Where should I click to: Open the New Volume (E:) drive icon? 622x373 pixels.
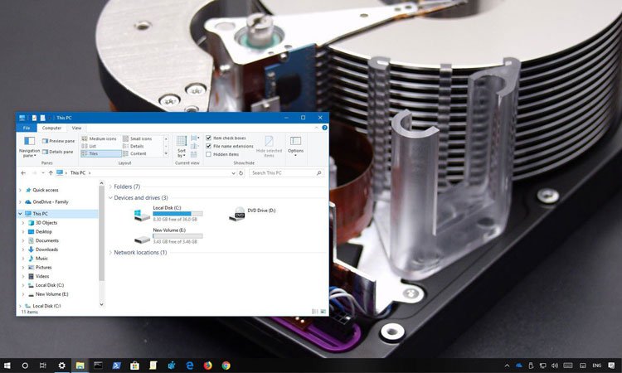coord(142,238)
